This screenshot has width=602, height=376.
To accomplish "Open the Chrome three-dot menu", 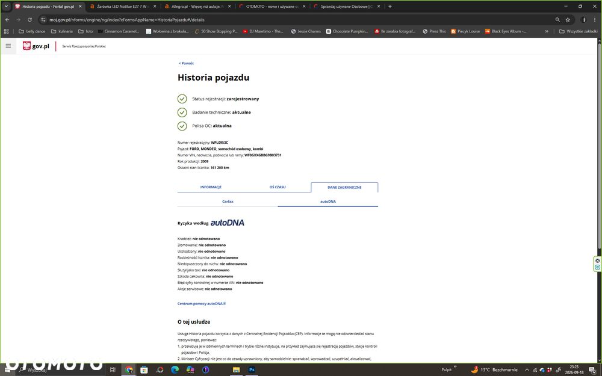I will tap(594, 20).
